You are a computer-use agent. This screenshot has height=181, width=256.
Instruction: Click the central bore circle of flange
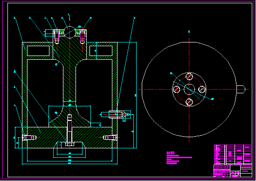click(189, 90)
